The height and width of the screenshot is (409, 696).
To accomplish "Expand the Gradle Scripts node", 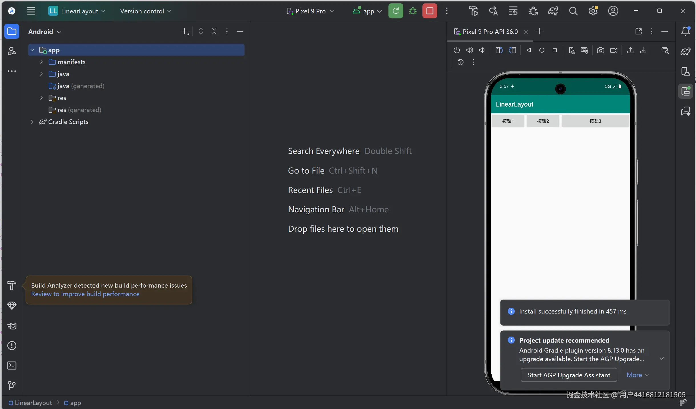I will click(32, 122).
